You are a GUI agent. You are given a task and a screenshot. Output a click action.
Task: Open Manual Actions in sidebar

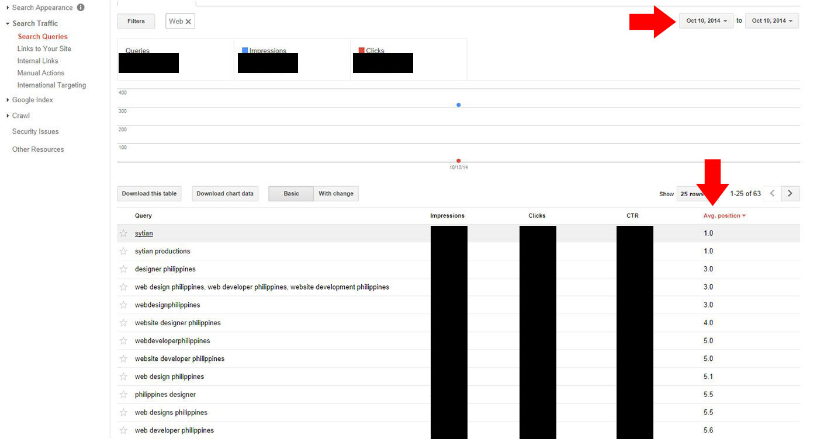point(41,73)
